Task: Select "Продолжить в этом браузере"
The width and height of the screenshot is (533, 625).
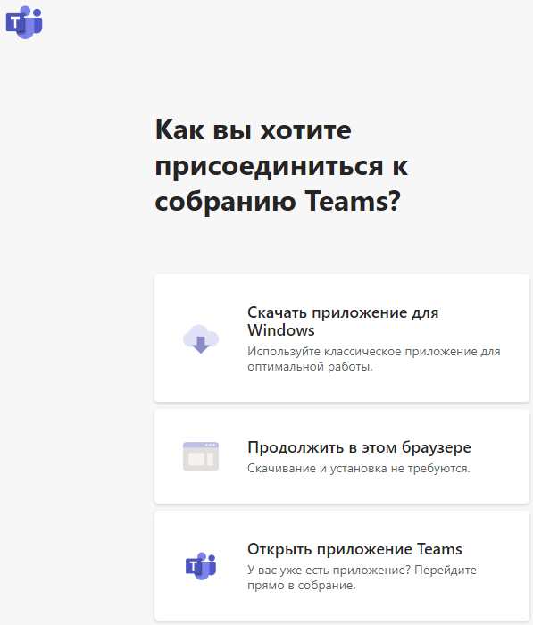Action: pos(342,456)
